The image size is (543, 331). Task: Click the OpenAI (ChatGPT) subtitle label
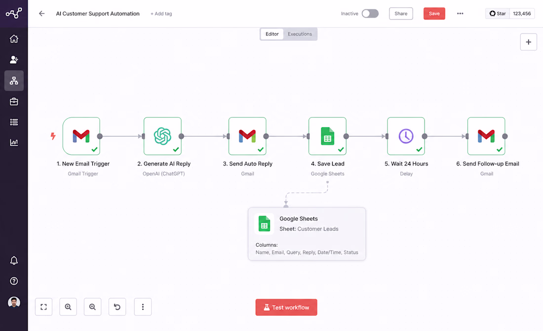pos(164,174)
